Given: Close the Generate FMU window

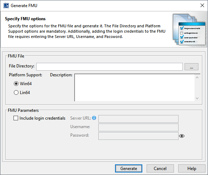Looking at the screenshot, I should [x=202, y=5].
